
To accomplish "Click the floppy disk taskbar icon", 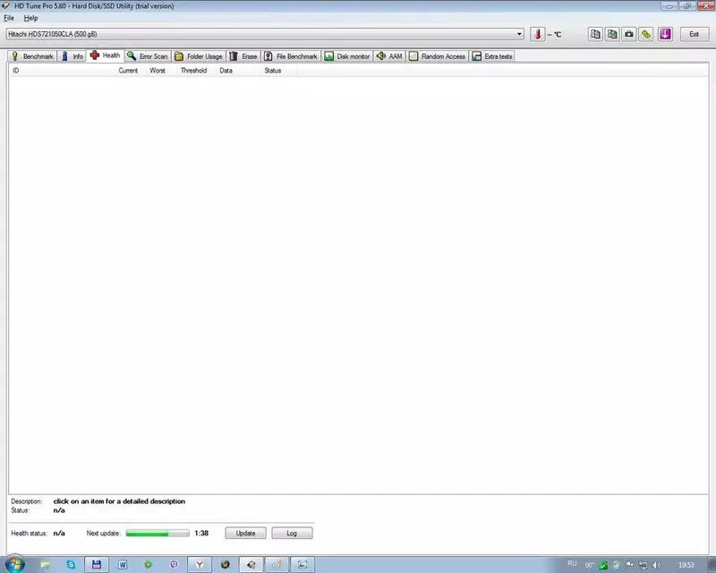I will pyautogui.click(x=97, y=565).
